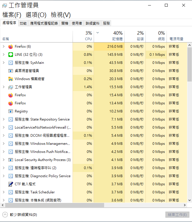
Task: Click the 145.9 MB memory value
Action: tap(115, 55)
